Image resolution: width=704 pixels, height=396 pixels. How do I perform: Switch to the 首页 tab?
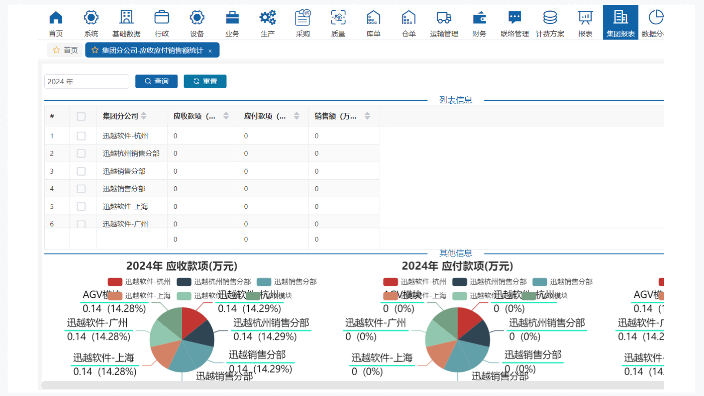[65, 50]
